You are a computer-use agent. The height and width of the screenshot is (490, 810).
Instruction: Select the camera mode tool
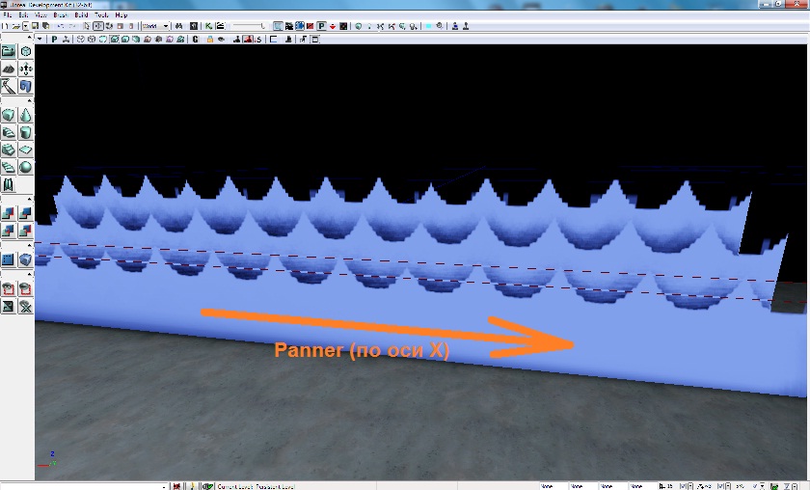[x=9, y=51]
